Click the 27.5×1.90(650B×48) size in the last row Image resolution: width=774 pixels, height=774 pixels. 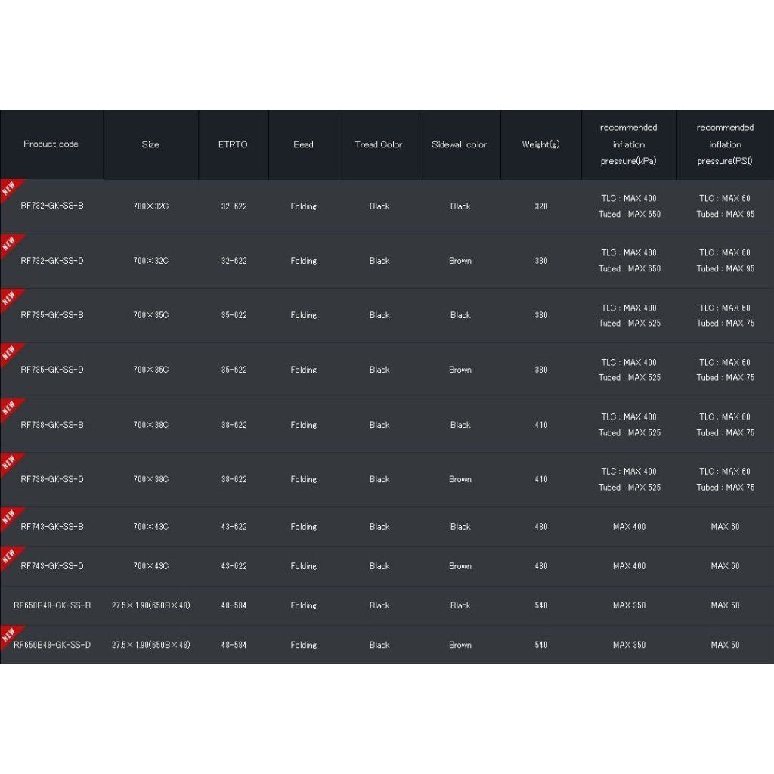coord(151,646)
